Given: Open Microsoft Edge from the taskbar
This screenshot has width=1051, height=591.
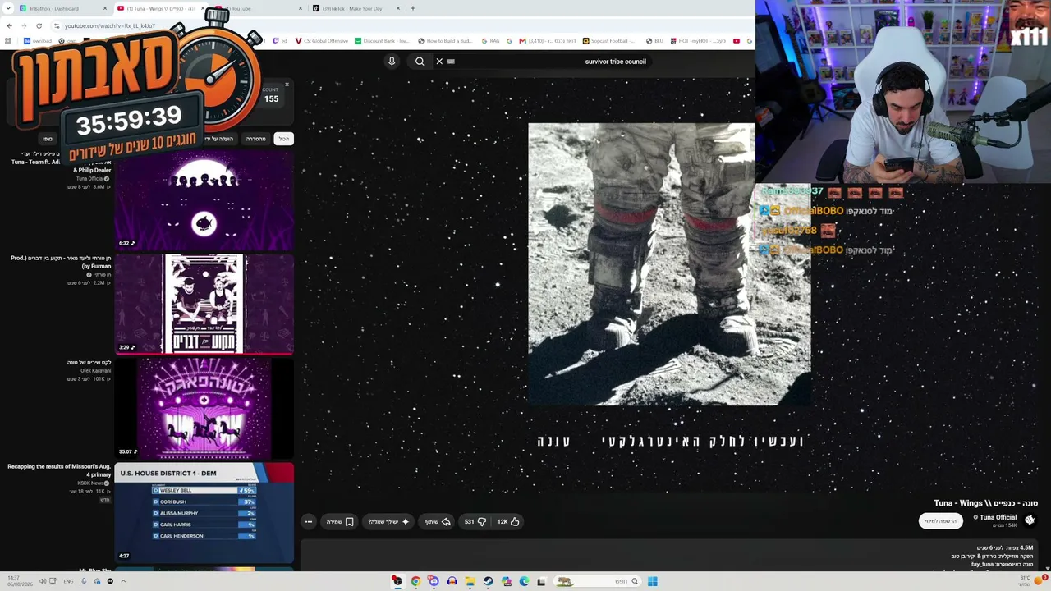Looking at the screenshot, I should (524, 581).
